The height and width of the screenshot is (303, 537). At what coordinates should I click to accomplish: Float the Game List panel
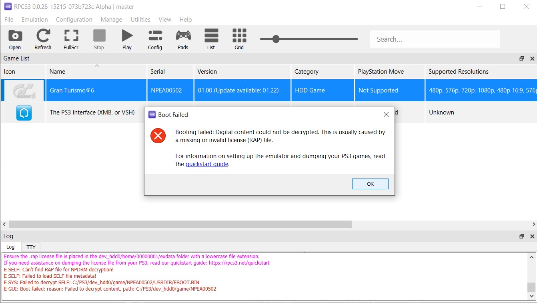[x=521, y=58]
